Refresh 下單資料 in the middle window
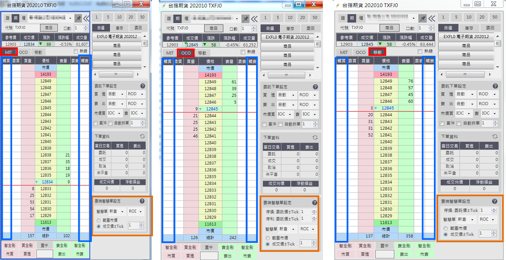Screen dimensions: 506x260 point(315,138)
